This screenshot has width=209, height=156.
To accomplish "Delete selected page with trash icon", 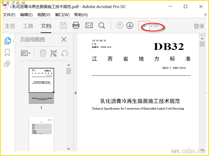I will pos(43,53).
